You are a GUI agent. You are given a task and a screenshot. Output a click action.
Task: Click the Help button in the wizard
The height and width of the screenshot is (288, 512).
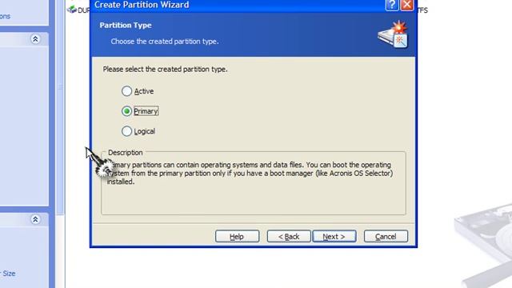237,237
